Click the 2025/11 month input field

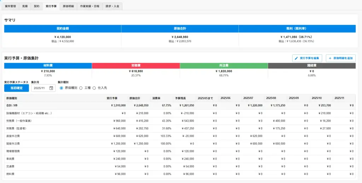click(40, 88)
